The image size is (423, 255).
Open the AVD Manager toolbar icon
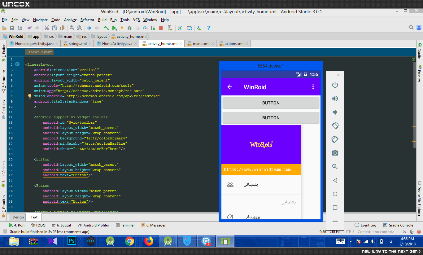[170, 28]
